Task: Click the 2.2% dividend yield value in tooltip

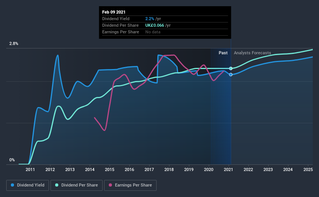Action: tap(150, 19)
